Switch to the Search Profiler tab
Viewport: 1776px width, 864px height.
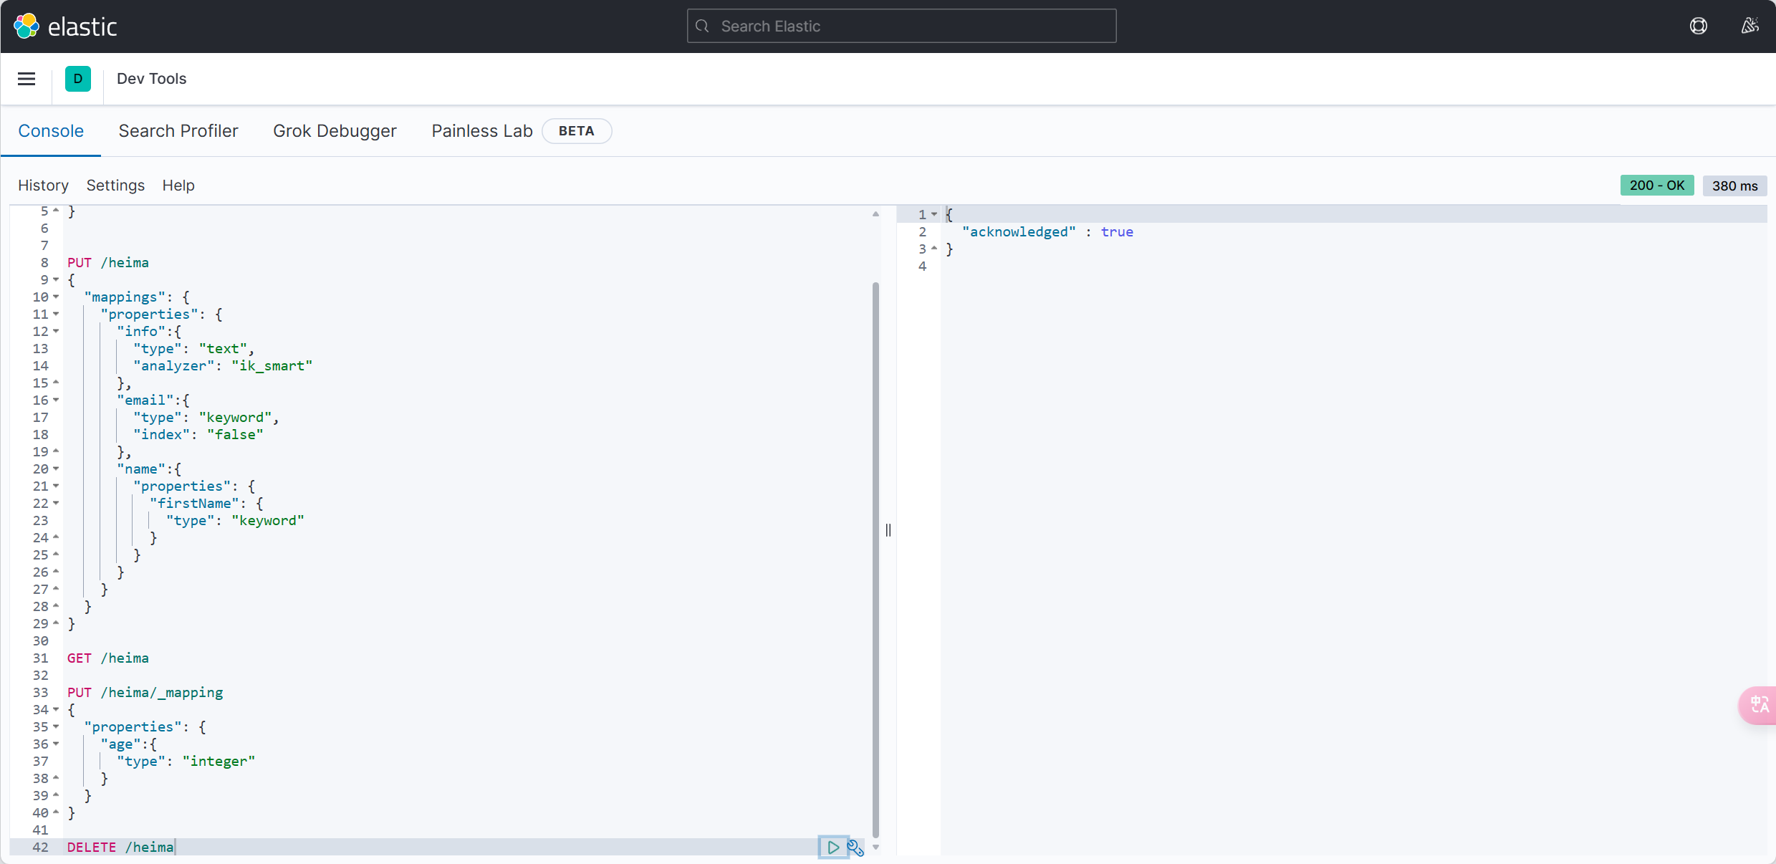(178, 131)
